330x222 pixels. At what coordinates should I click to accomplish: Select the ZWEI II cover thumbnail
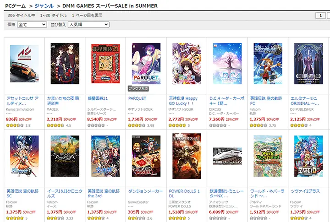point(308,156)
